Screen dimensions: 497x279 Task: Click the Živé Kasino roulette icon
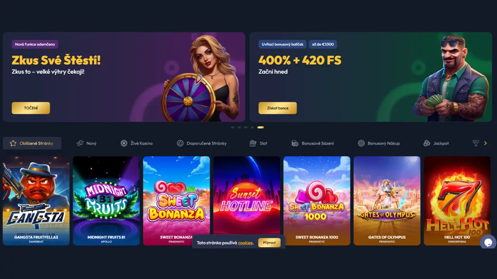(124, 143)
